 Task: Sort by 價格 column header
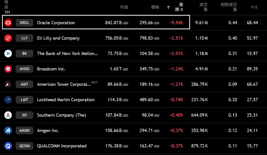coord(155,7)
